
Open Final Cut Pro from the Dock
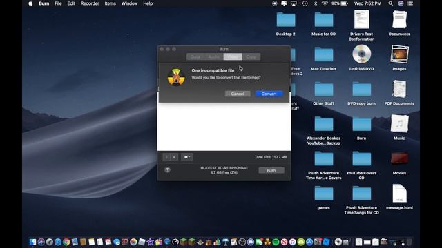[159, 242]
